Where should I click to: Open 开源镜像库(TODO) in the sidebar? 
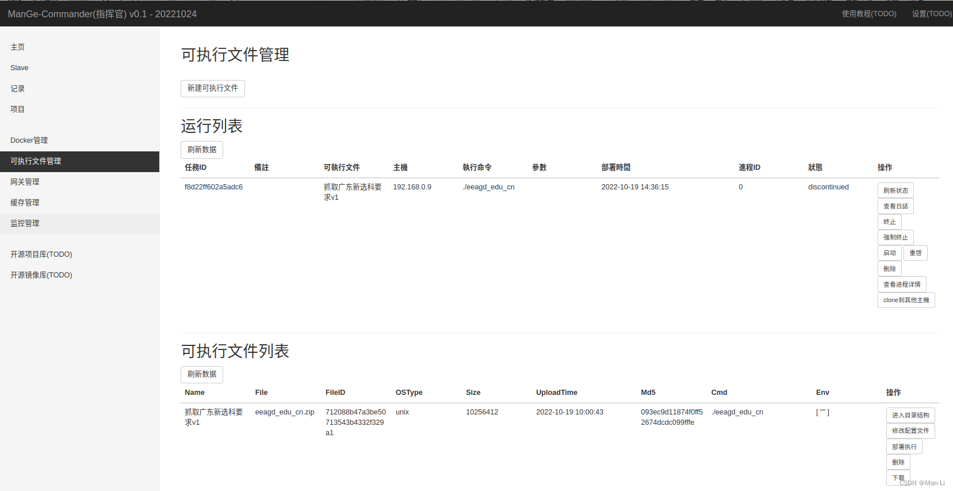[79, 275]
